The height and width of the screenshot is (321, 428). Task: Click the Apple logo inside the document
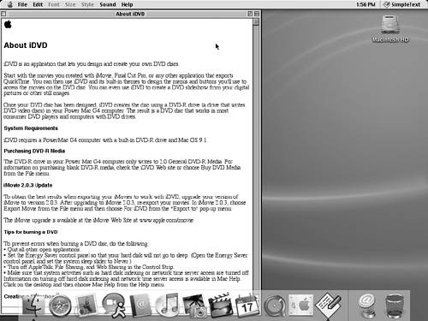(8, 24)
